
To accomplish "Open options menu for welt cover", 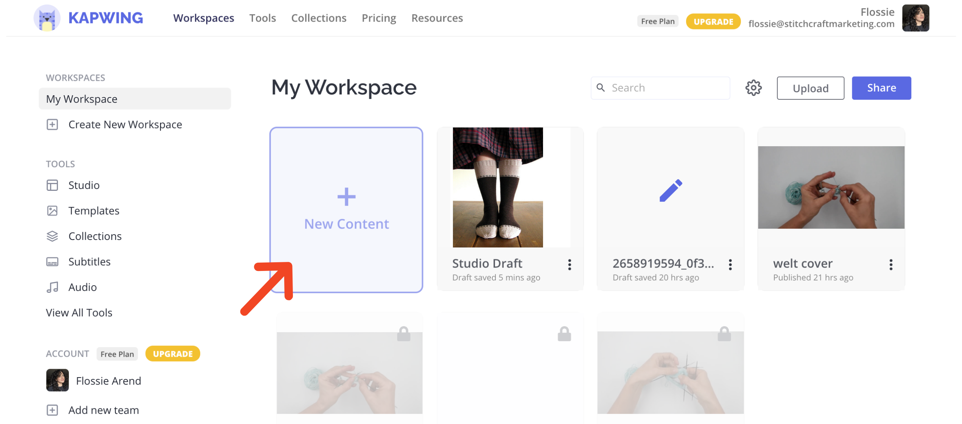I will (890, 265).
